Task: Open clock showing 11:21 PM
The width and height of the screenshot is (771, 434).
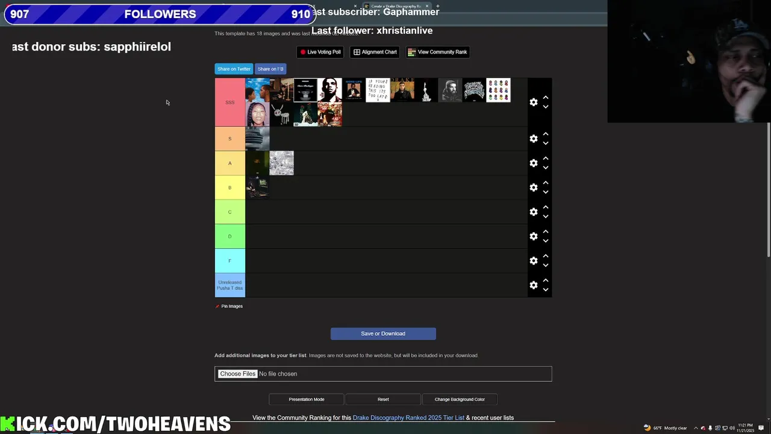Action: click(x=746, y=428)
